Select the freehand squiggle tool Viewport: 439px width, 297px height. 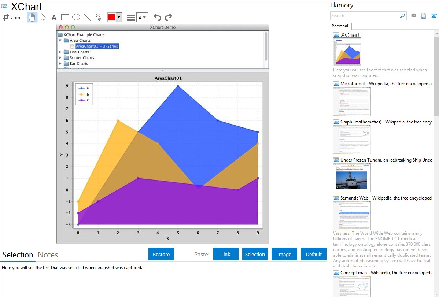tap(98, 17)
